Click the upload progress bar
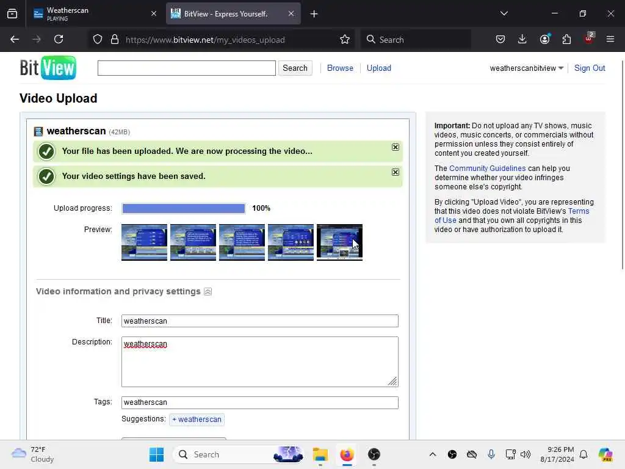Screen dimensions: 625x469 pyautogui.click(x=183, y=209)
